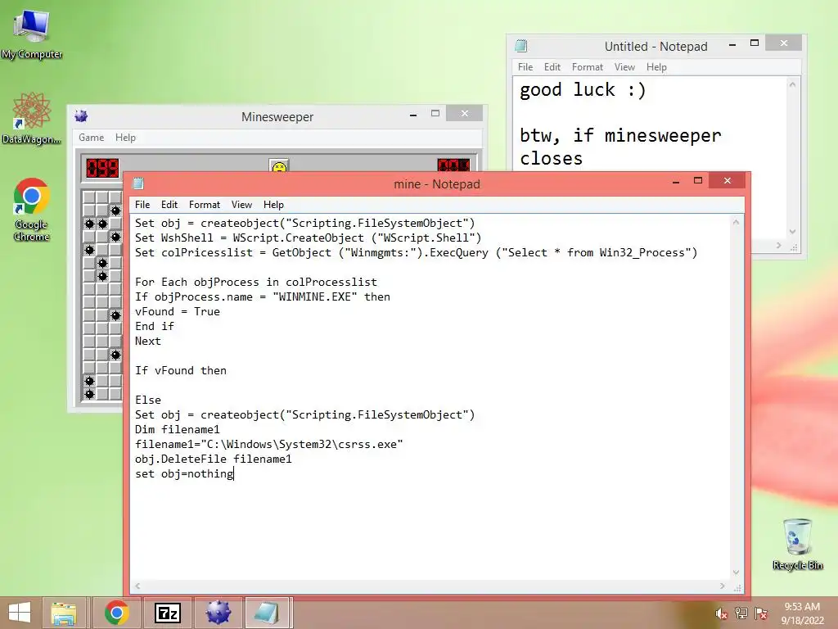Click scroll right arrow in mine - Notepad
The height and width of the screenshot is (629, 838).
[x=723, y=586]
